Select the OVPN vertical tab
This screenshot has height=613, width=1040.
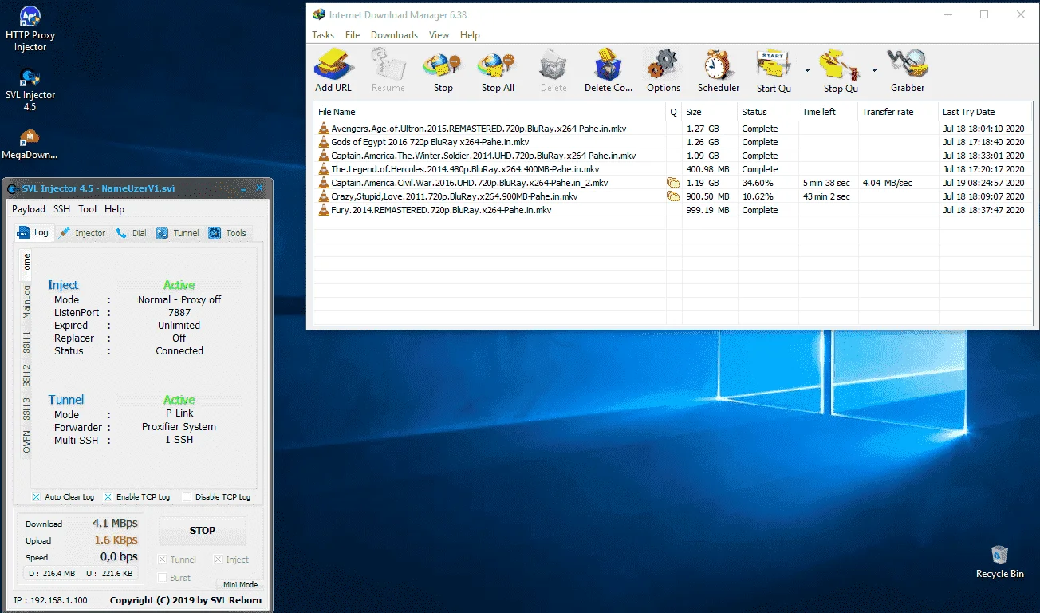(x=26, y=441)
